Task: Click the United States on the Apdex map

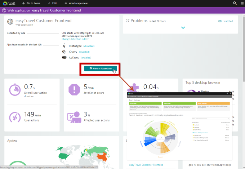Action: tap(64, 156)
